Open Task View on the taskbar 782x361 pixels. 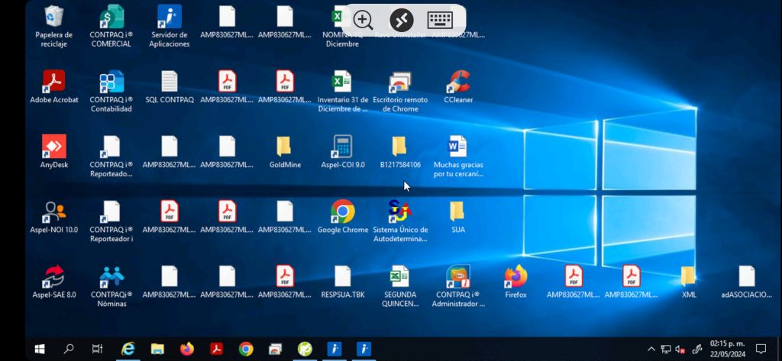pos(98,349)
